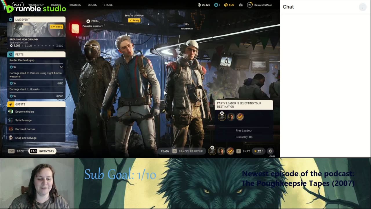The width and height of the screenshot is (371, 209).
Task: Click the party size icon in bottom bar
Action: tap(259, 151)
